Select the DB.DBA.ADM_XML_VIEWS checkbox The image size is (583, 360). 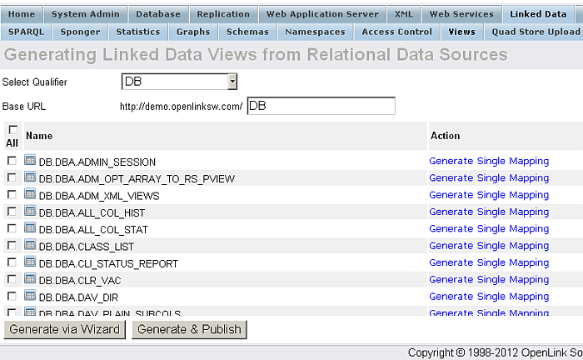point(12,194)
